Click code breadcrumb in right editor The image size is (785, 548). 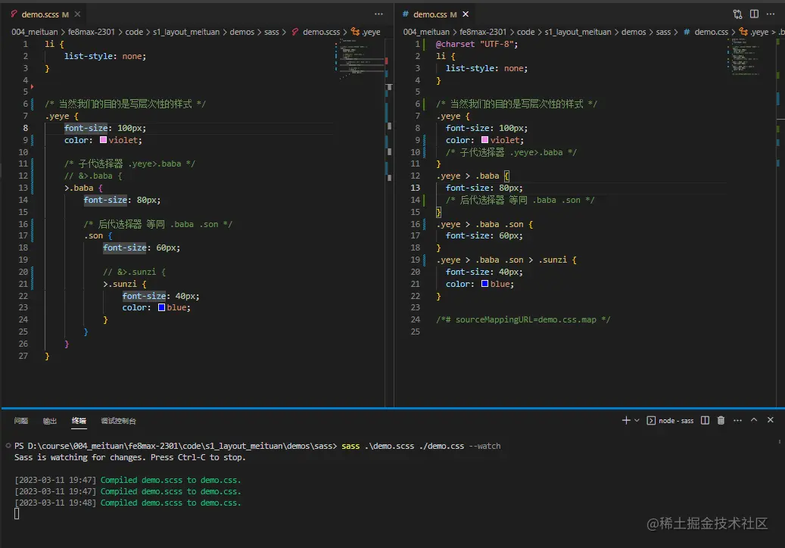coord(525,32)
